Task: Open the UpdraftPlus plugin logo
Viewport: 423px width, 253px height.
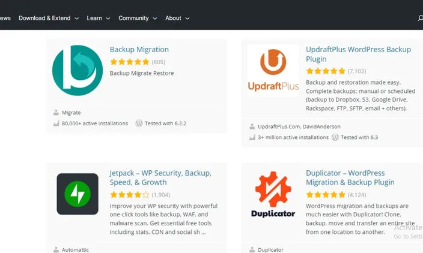Action: (273, 71)
